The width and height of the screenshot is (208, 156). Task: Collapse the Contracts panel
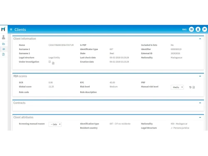point(200,103)
